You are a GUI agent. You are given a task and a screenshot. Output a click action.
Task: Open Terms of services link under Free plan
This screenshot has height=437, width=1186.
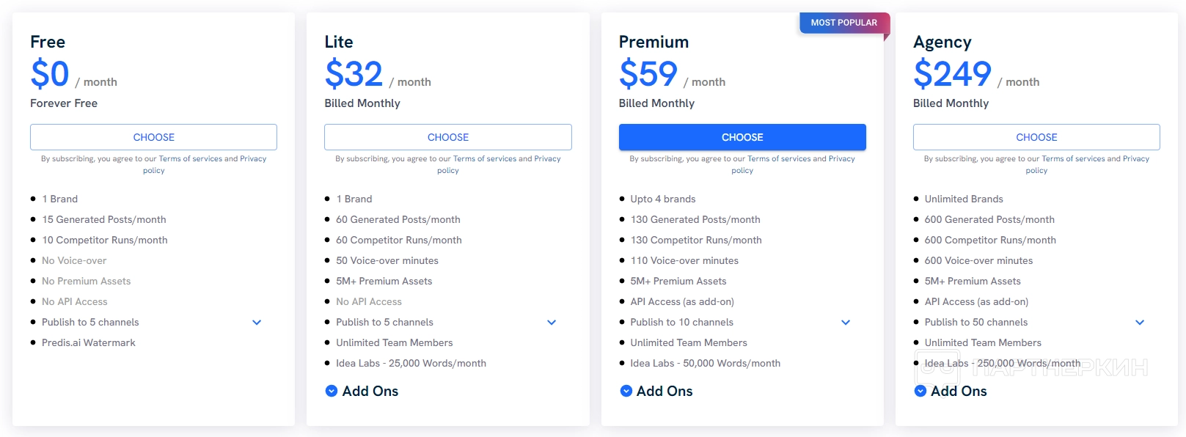[190, 159]
